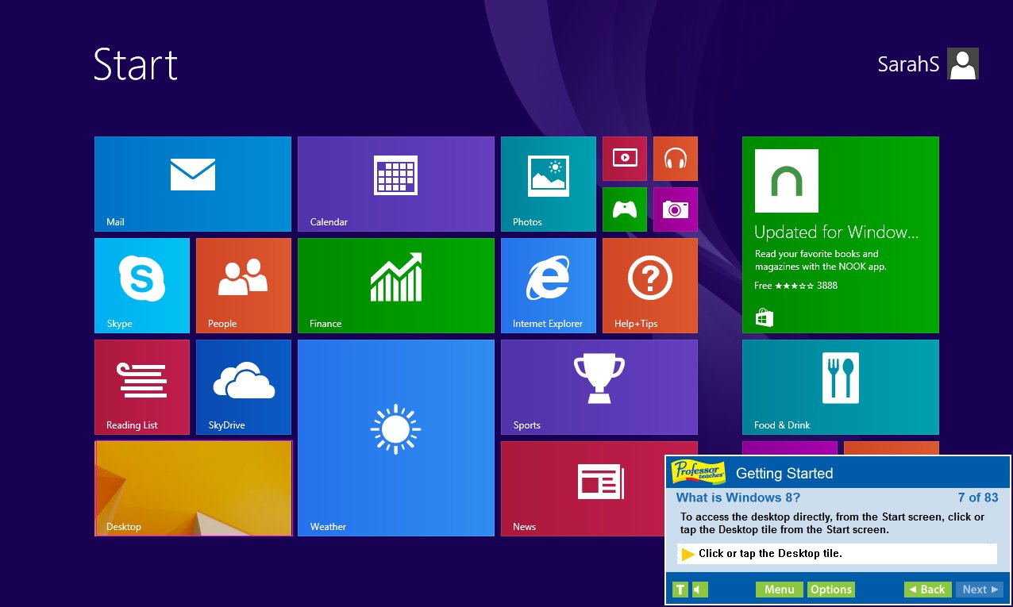Open the Help+Tips tile

pyautogui.click(x=649, y=285)
